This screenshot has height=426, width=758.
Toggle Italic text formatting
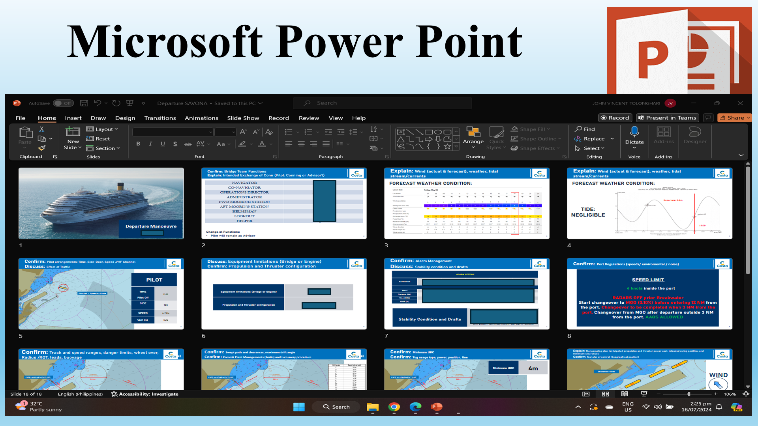click(x=150, y=144)
